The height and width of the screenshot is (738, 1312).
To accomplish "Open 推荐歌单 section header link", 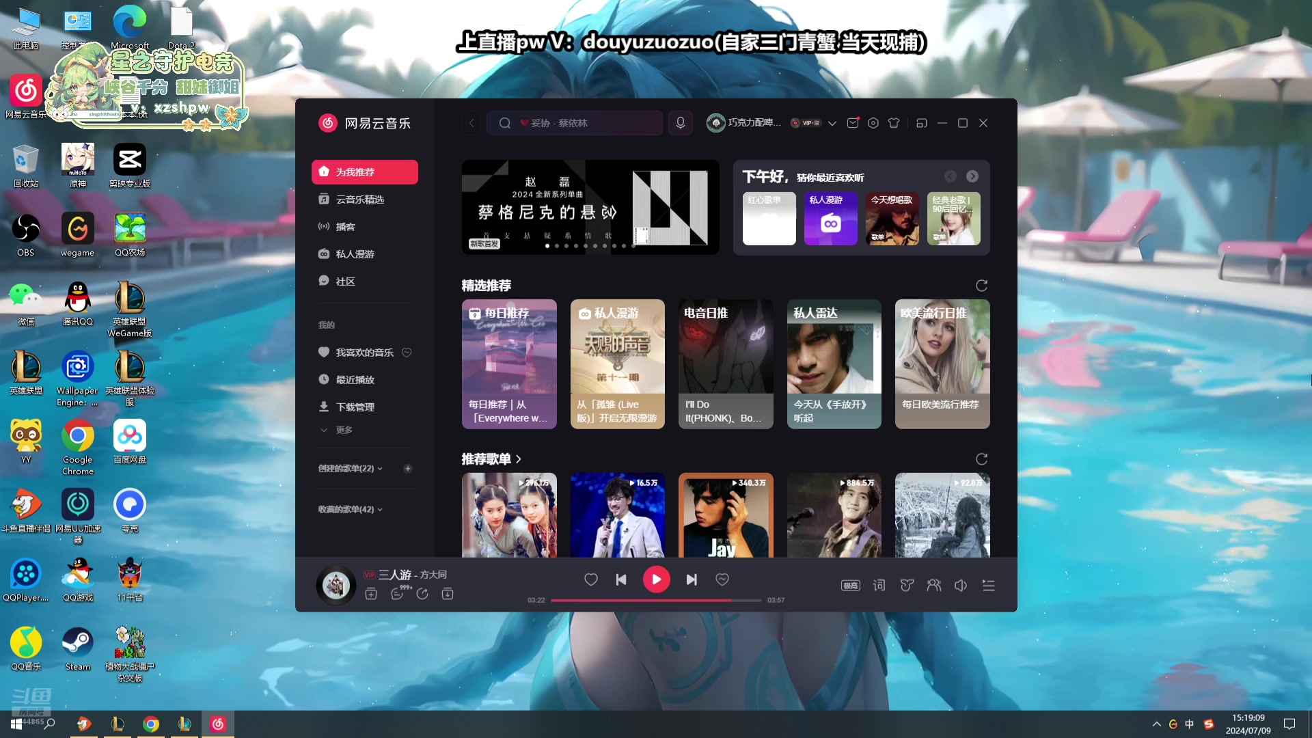I will click(x=491, y=459).
